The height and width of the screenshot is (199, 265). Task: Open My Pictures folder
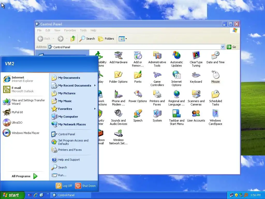point(74,93)
